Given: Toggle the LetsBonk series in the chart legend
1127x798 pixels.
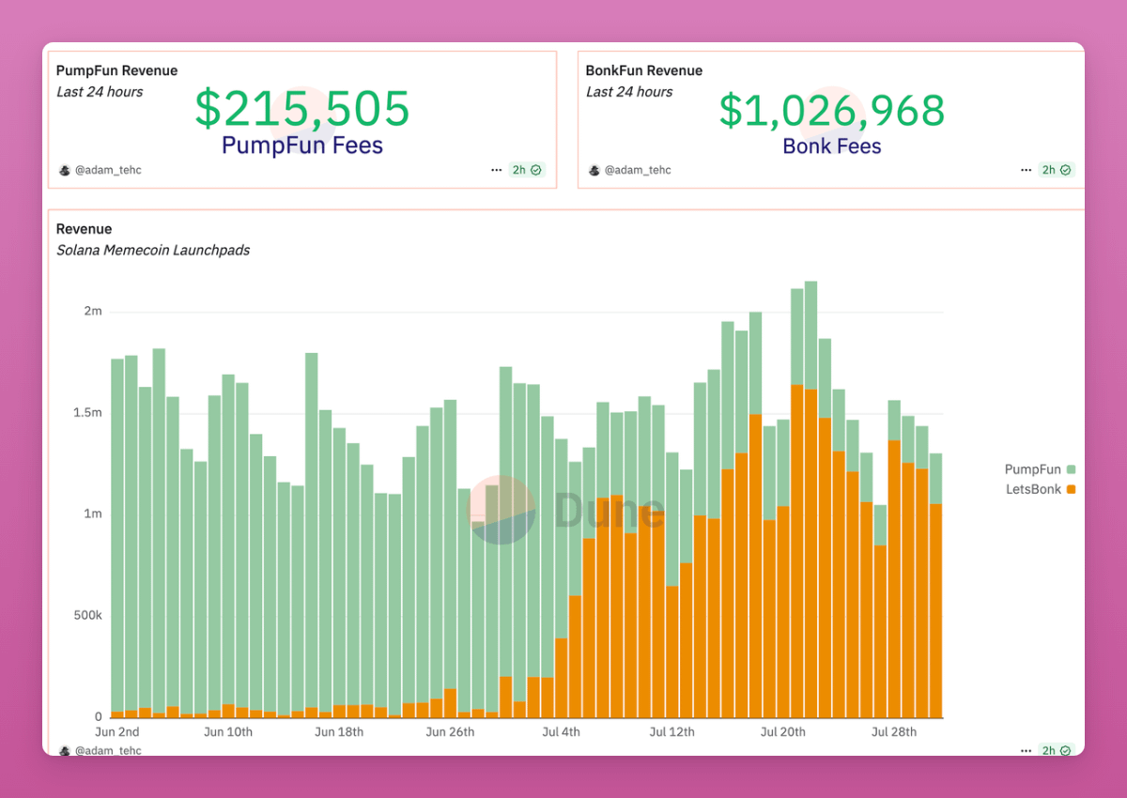Looking at the screenshot, I should 1040,489.
